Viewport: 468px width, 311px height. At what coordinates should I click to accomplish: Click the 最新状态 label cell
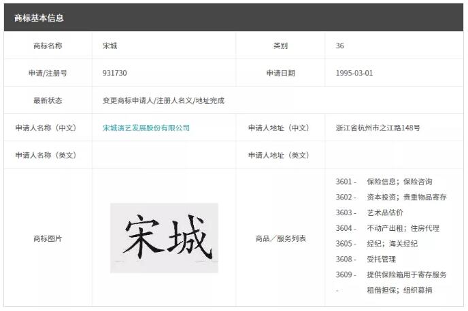tap(48, 100)
